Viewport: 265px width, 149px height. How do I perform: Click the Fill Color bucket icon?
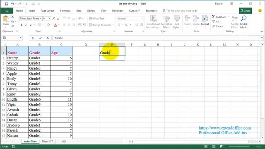pyautogui.click(x=48, y=25)
